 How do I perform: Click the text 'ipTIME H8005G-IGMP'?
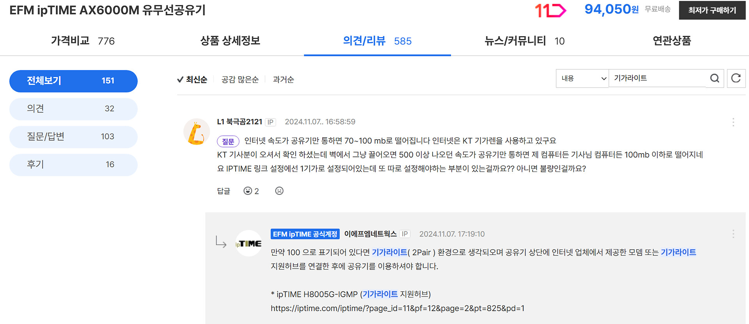pyautogui.click(x=317, y=294)
